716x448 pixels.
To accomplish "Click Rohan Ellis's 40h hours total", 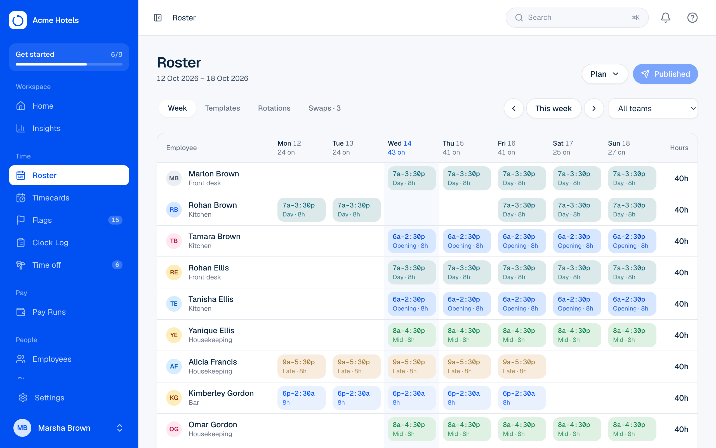I will pos(681,273).
